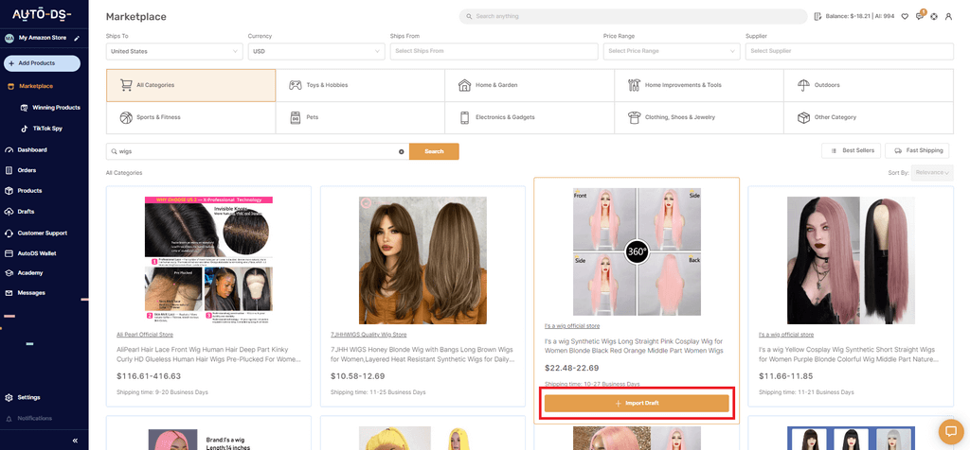
Task: Go to Winning Products in sidebar
Action: pos(56,108)
